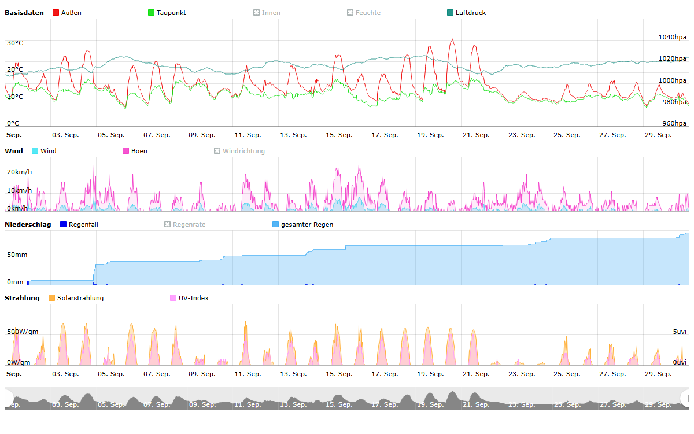This screenshot has width=694, height=434.
Task: Toggle the gesamter Regen legend icon
Action: coord(276,225)
